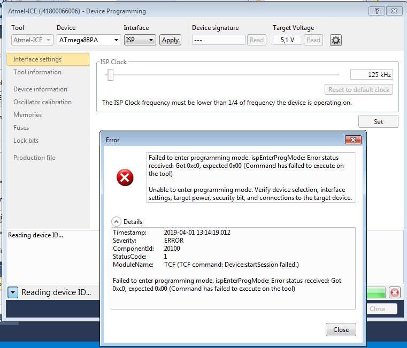Screen dimensions: 407x348
Task: Click the Severity value ERROR
Action: 174,241
